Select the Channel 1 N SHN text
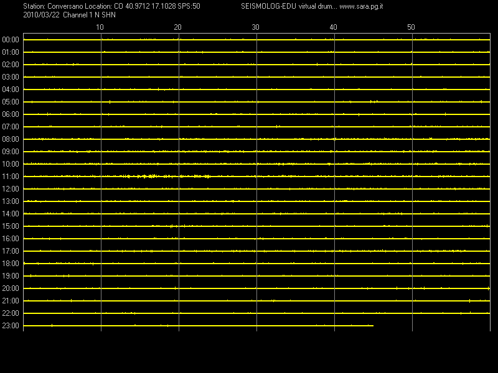 [x=89, y=15]
